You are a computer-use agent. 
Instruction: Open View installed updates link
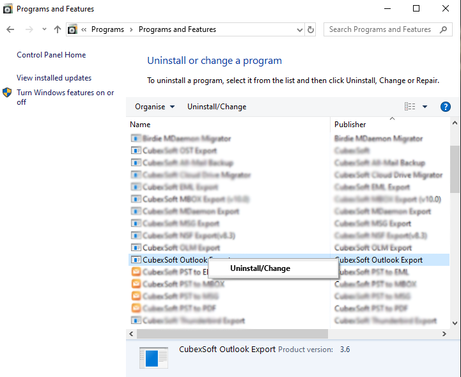pyautogui.click(x=54, y=78)
